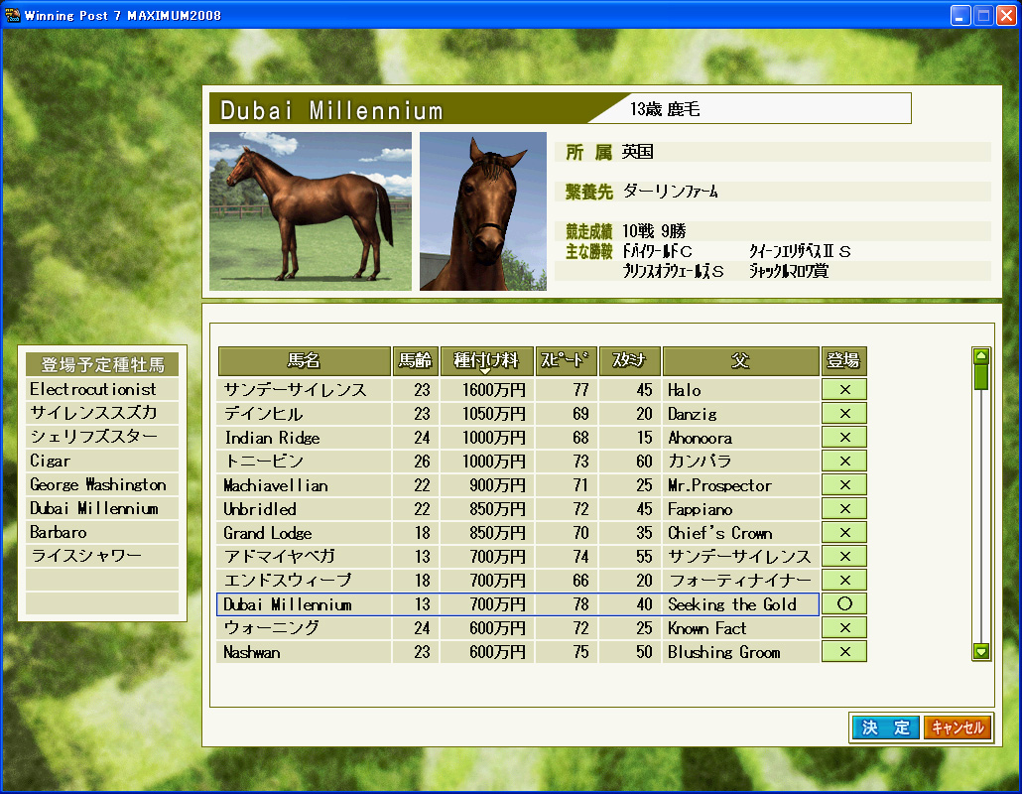The image size is (1022, 794).
Task: Click the horse head close-up portrait
Action: click(483, 211)
